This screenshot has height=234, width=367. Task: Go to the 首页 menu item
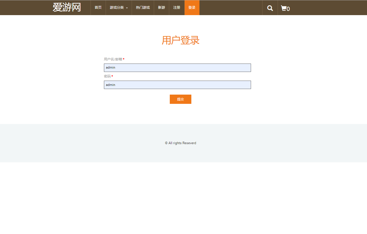[x=98, y=8]
